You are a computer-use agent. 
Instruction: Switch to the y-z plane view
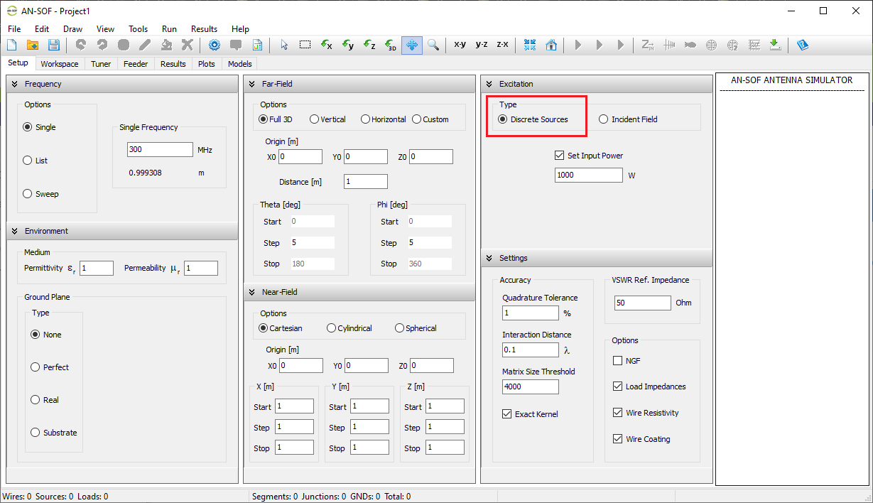pyautogui.click(x=482, y=45)
